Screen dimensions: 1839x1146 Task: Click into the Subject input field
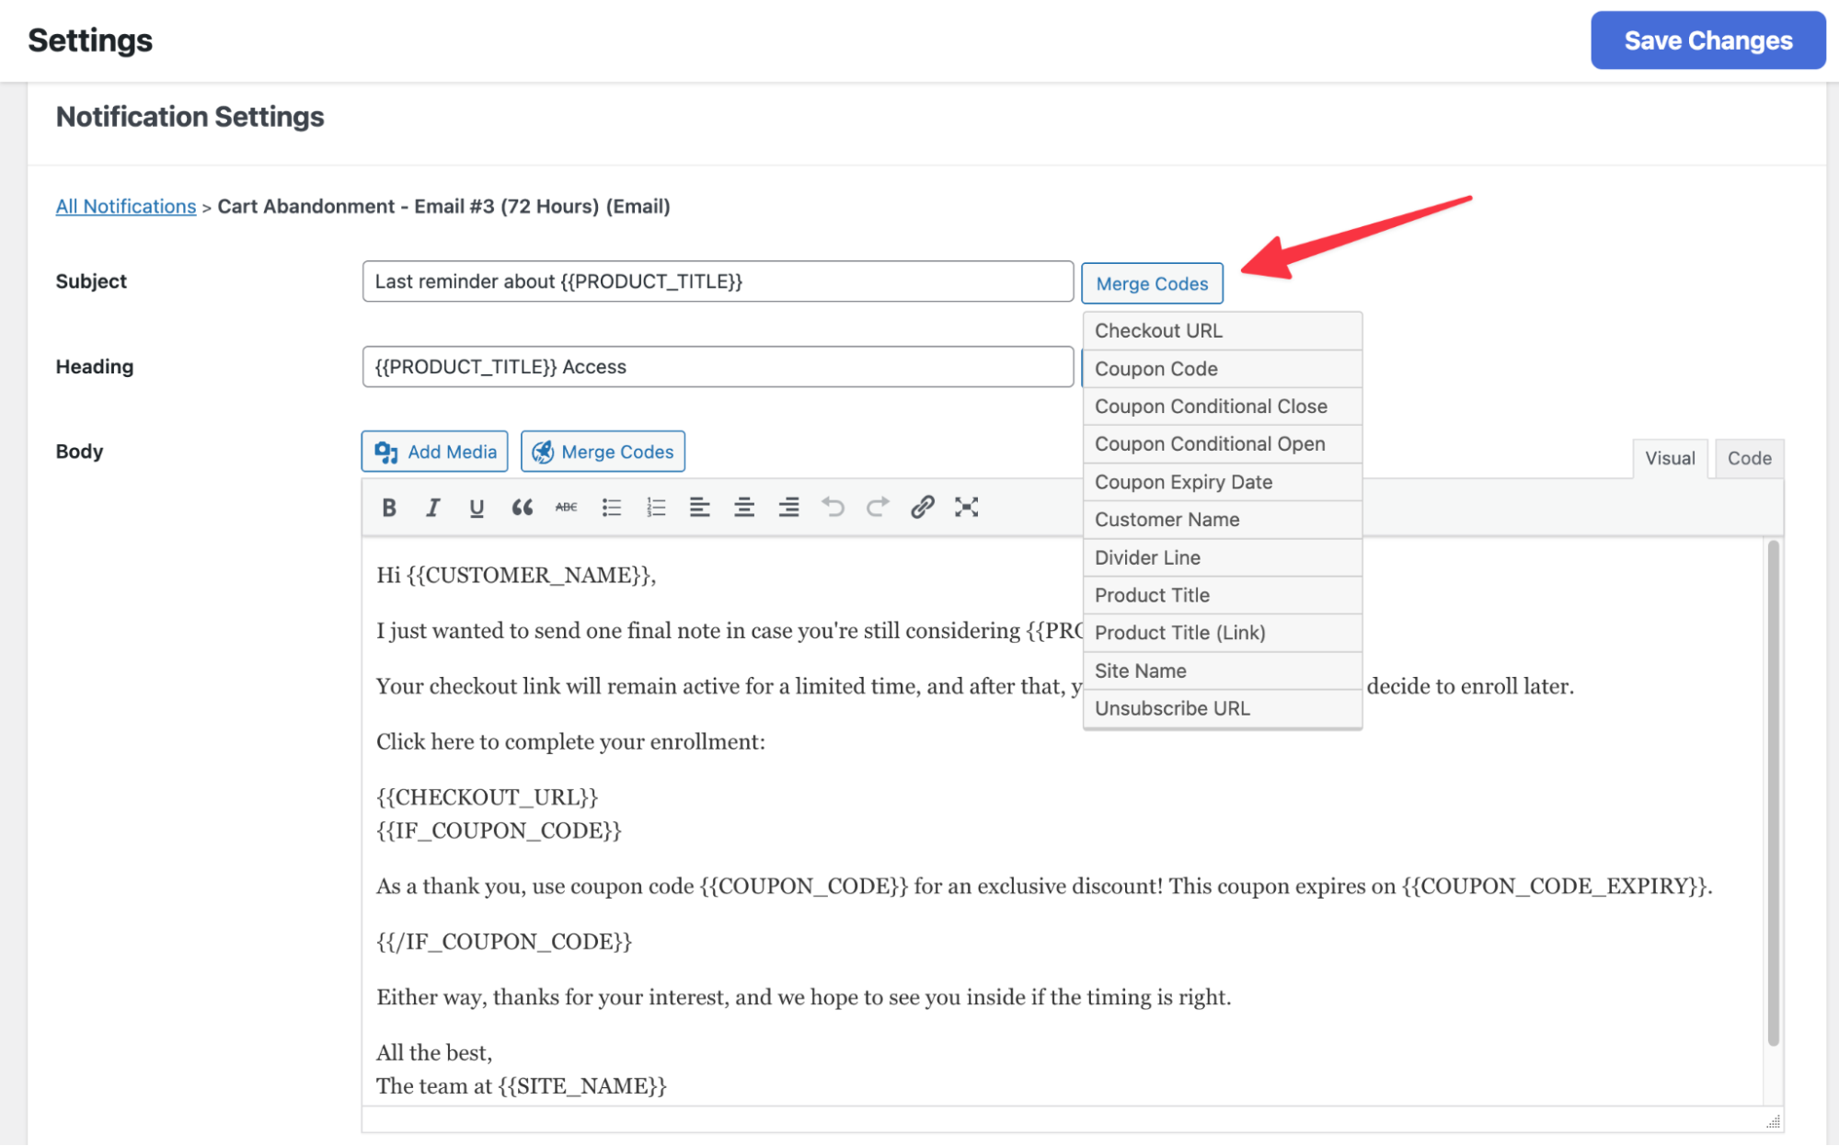click(718, 281)
